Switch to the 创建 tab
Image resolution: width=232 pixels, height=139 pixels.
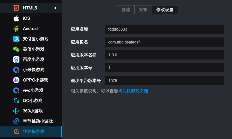click(126, 9)
